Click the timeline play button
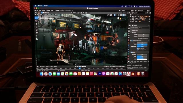 point(82,66)
